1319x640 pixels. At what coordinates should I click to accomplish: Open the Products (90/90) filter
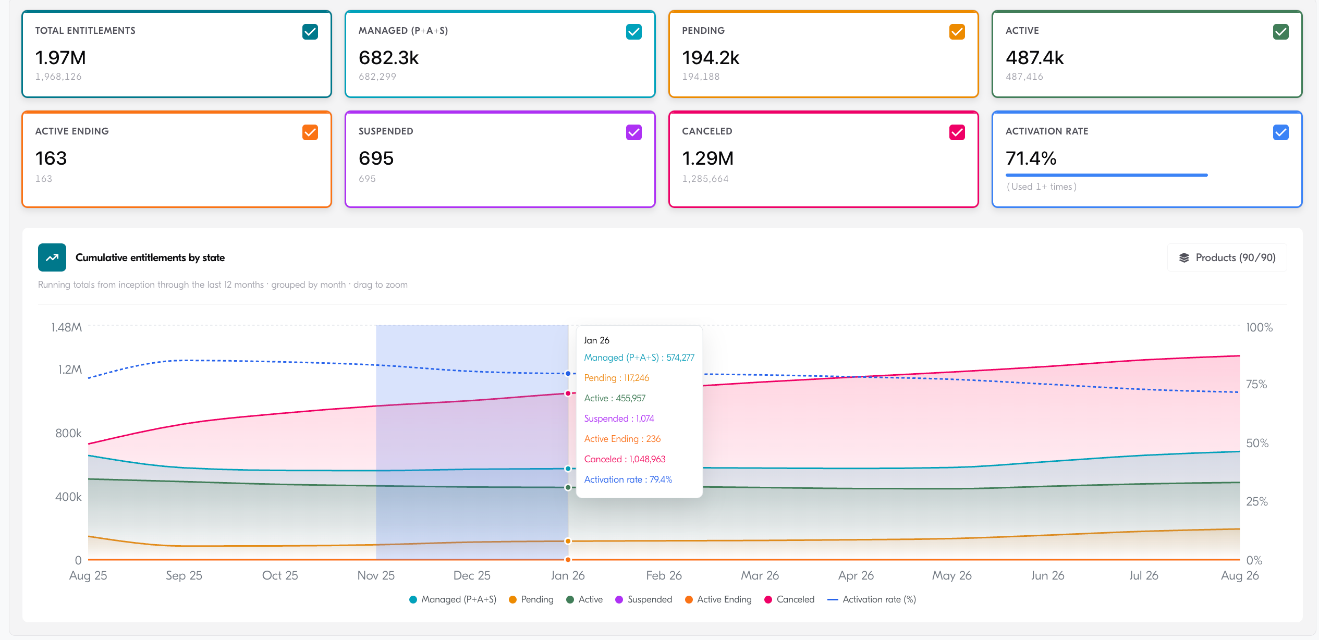click(1227, 257)
